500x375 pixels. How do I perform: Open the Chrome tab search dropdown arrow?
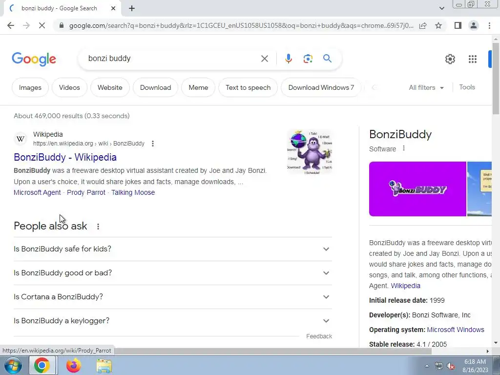pyautogui.click(x=441, y=8)
